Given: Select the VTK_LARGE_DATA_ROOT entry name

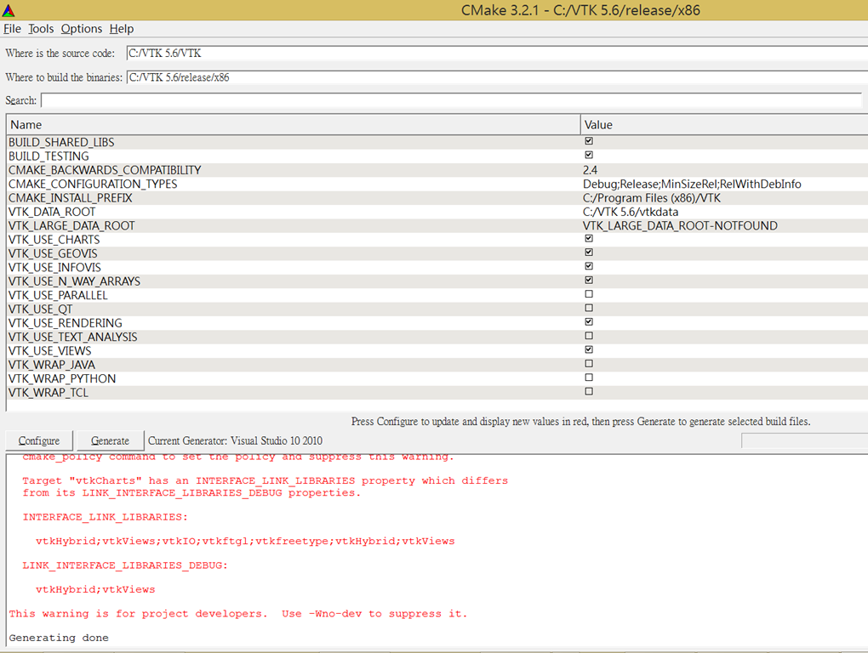Looking at the screenshot, I should tap(71, 225).
